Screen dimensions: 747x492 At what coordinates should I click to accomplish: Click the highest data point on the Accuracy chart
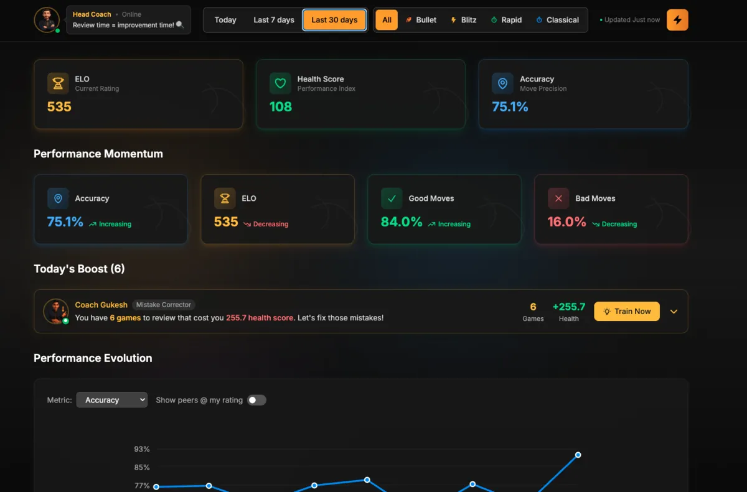[578, 455]
